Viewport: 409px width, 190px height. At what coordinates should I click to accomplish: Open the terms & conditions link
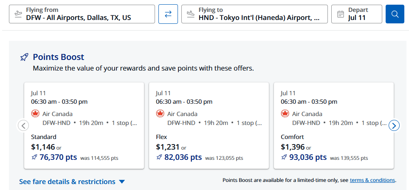[372, 180]
